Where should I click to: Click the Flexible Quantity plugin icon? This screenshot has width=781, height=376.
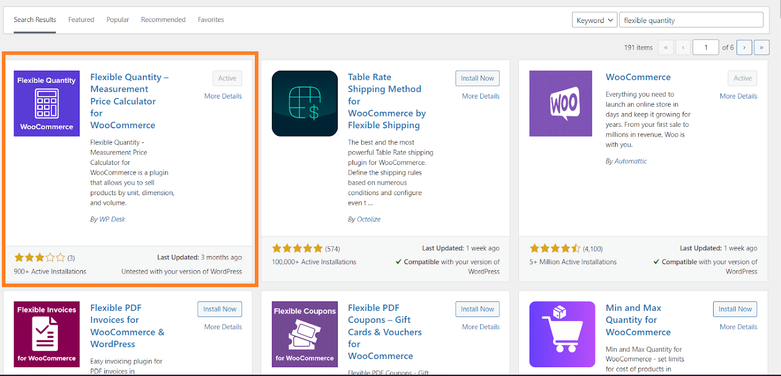46,103
